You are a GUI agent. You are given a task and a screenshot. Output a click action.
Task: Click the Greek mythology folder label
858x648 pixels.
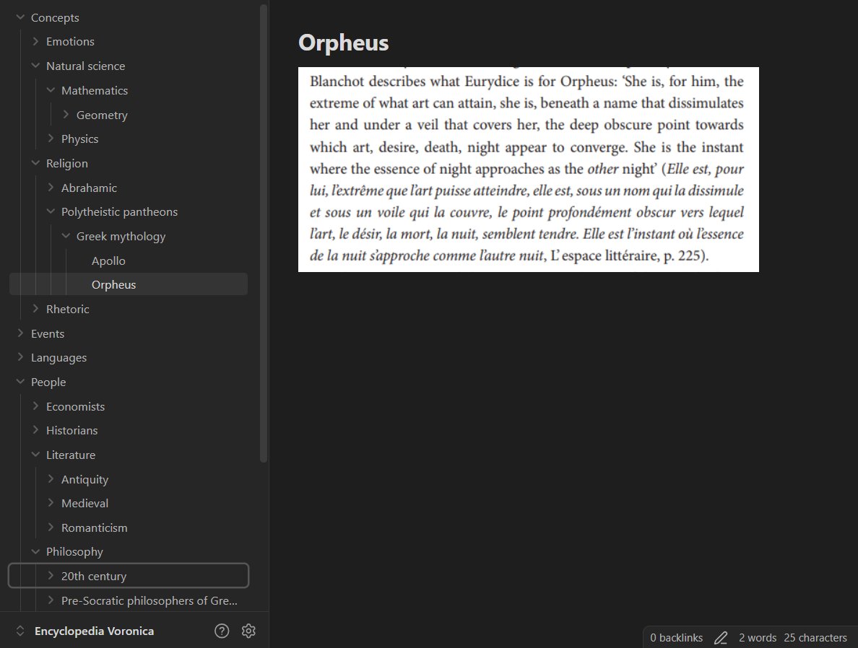[121, 236]
